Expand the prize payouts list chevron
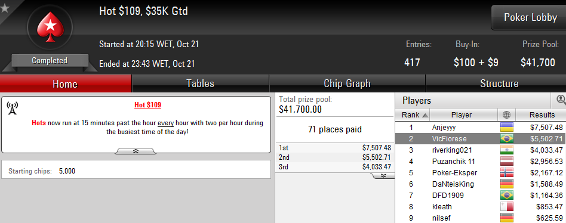The height and width of the screenshot is (223, 566). pos(383,175)
